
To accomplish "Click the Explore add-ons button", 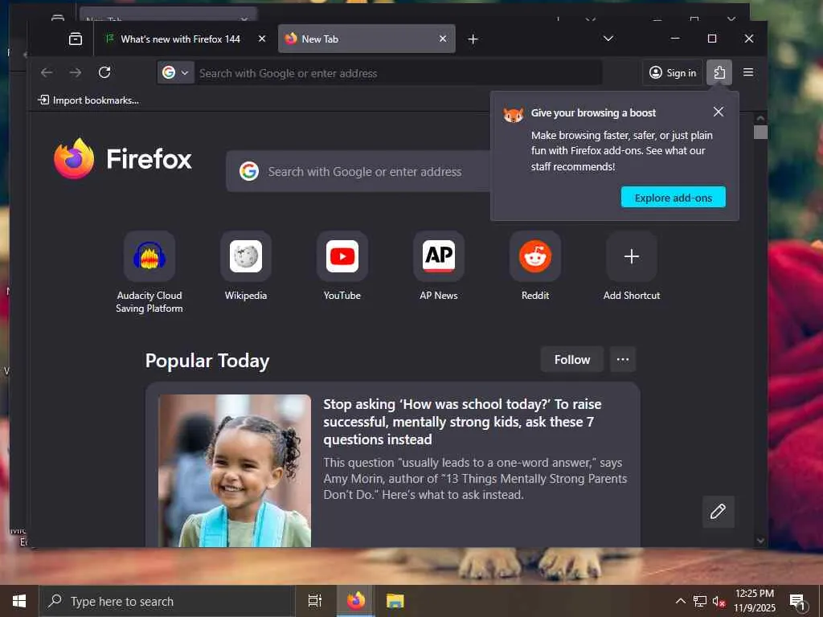I will click(674, 198).
